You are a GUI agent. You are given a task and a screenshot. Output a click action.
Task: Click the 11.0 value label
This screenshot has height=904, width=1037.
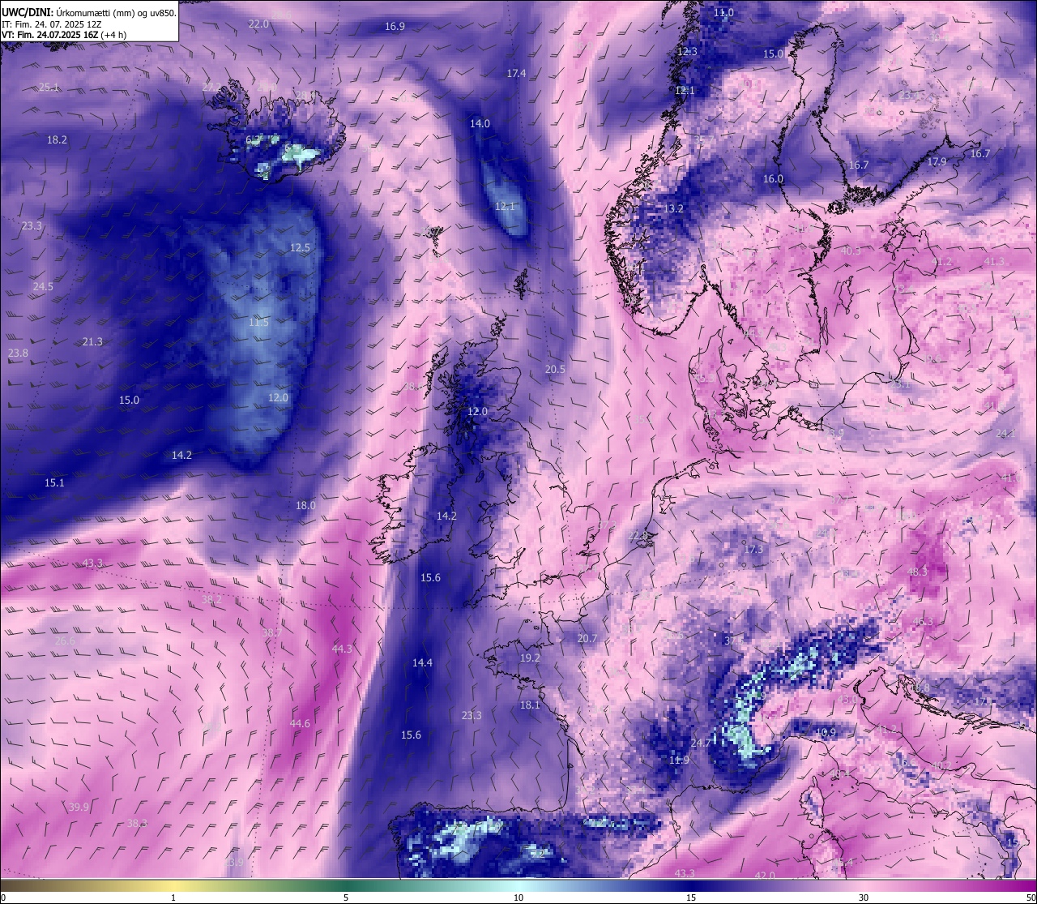click(x=723, y=13)
